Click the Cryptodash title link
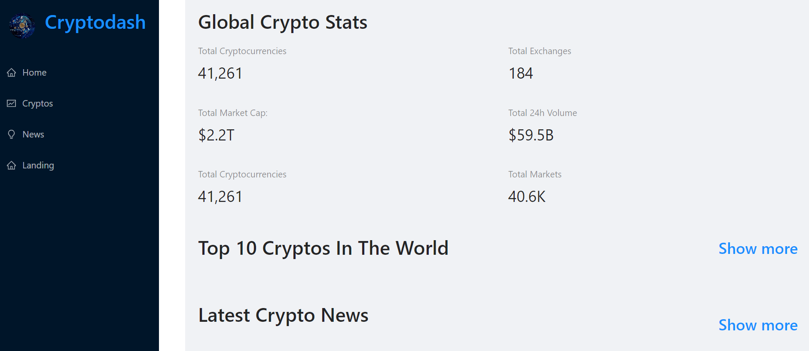The image size is (809, 351). click(95, 23)
